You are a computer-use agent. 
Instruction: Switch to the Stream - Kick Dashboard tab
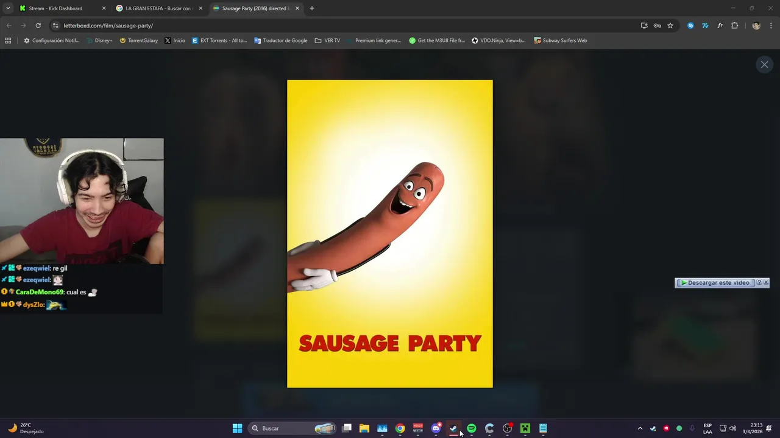pos(55,9)
